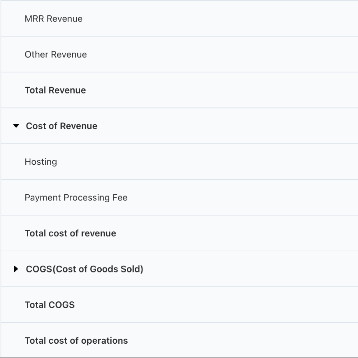Select the Total cost of operations row
This screenshot has width=358, height=358.
[x=76, y=340]
